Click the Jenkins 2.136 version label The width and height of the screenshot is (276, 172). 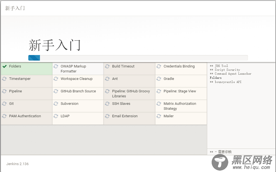(x=17, y=164)
